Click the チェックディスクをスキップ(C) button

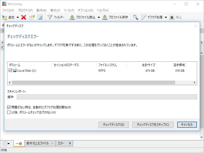click(x=153, y=125)
